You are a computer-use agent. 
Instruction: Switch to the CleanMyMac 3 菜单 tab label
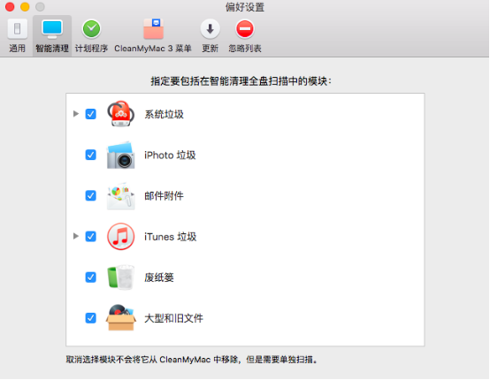pyautogui.click(x=153, y=49)
